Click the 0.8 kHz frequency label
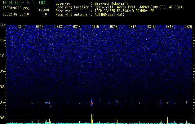This screenshot has height=124, width=195. pyautogui.click(x=2, y=87)
